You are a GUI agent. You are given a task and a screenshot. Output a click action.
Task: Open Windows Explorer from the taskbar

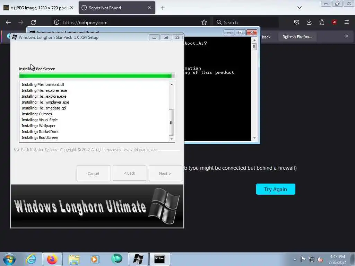click(x=74, y=259)
